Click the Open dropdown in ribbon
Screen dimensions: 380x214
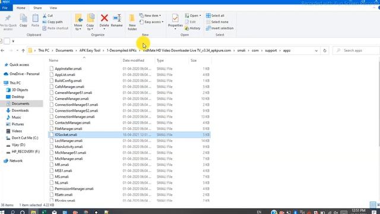coord(193,15)
